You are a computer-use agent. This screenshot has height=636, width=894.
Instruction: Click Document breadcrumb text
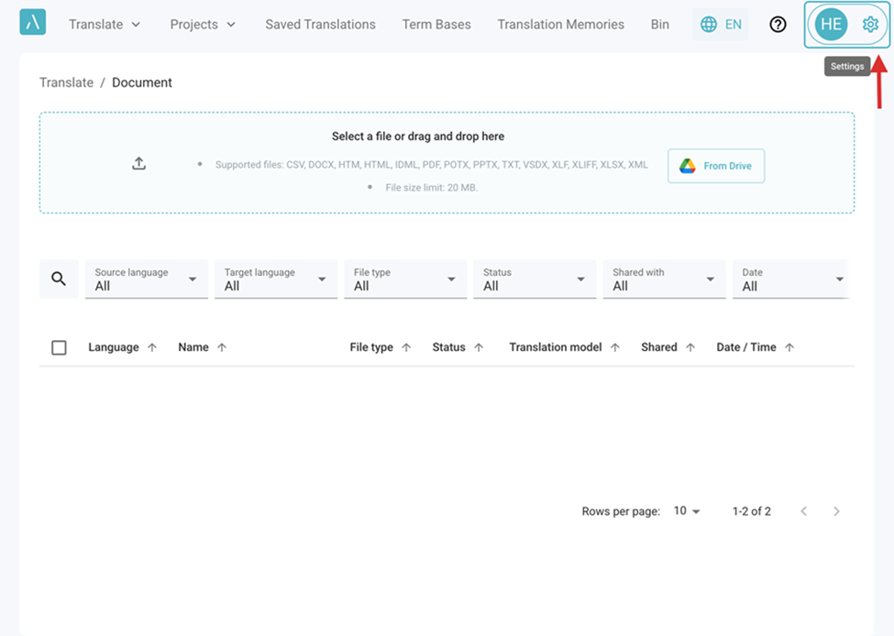(x=142, y=82)
